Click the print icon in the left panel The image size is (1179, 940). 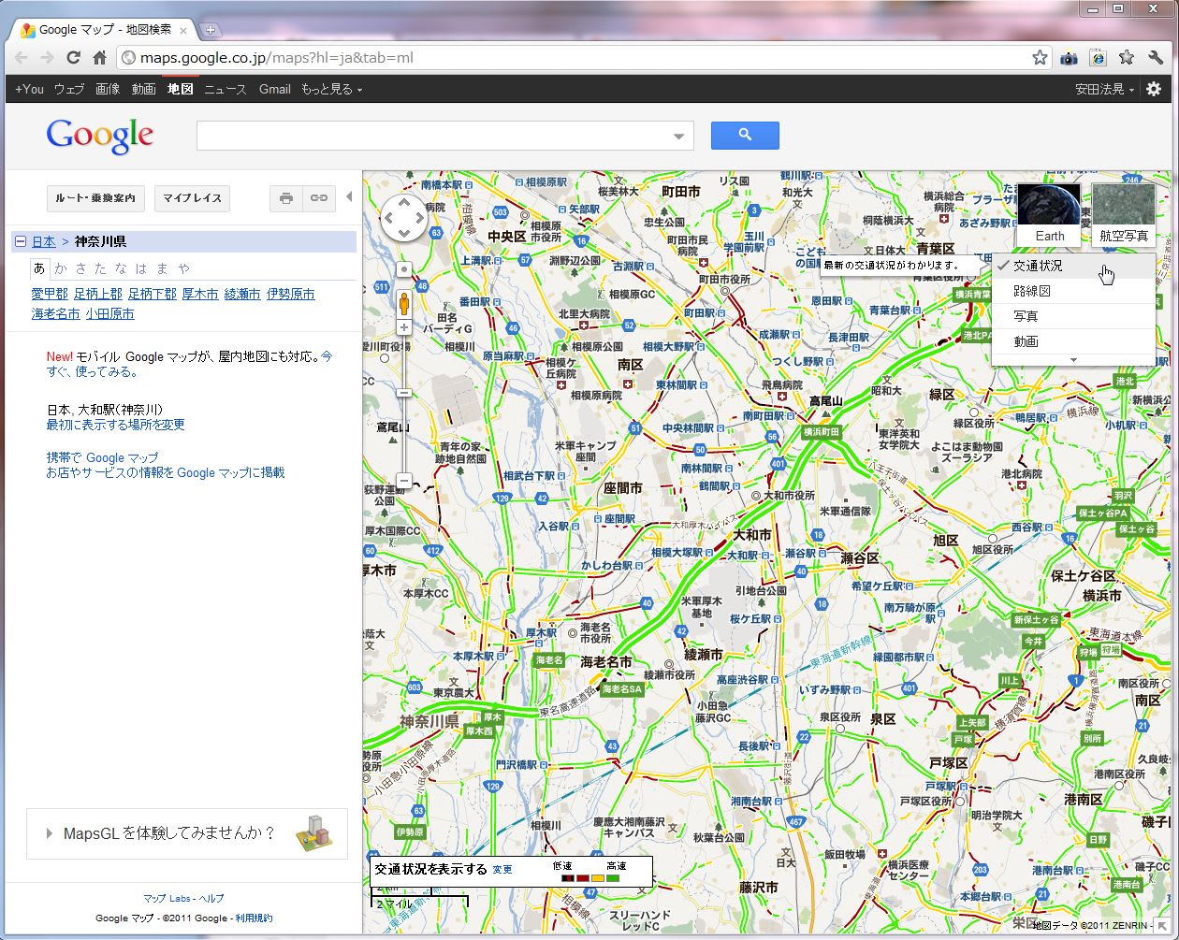tap(287, 198)
